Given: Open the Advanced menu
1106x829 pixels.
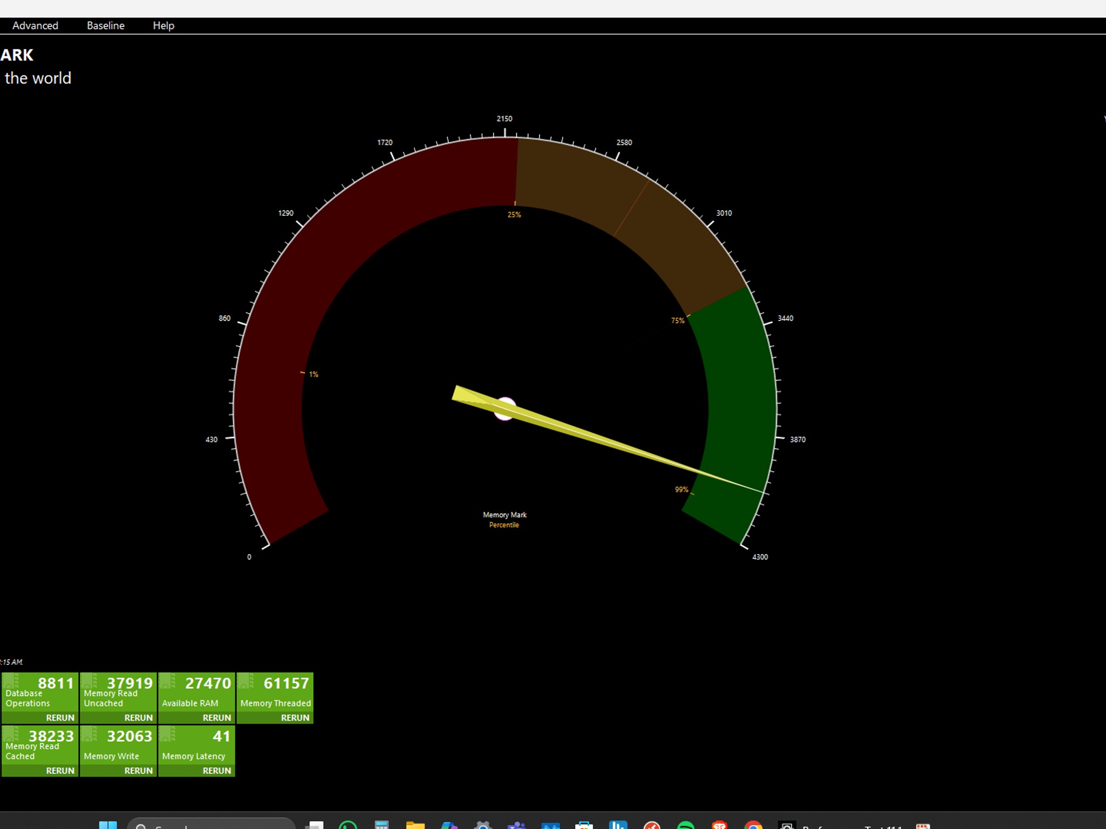Looking at the screenshot, I should pyautogui.click(x=35, y=25).
